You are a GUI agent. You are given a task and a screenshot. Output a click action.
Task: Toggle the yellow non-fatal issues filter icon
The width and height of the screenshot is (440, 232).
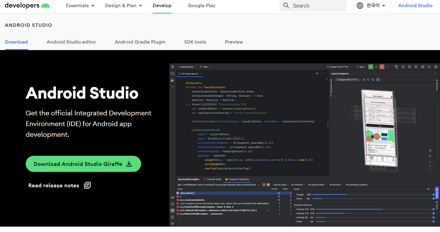pyautogui.click(x=268, y=185)
